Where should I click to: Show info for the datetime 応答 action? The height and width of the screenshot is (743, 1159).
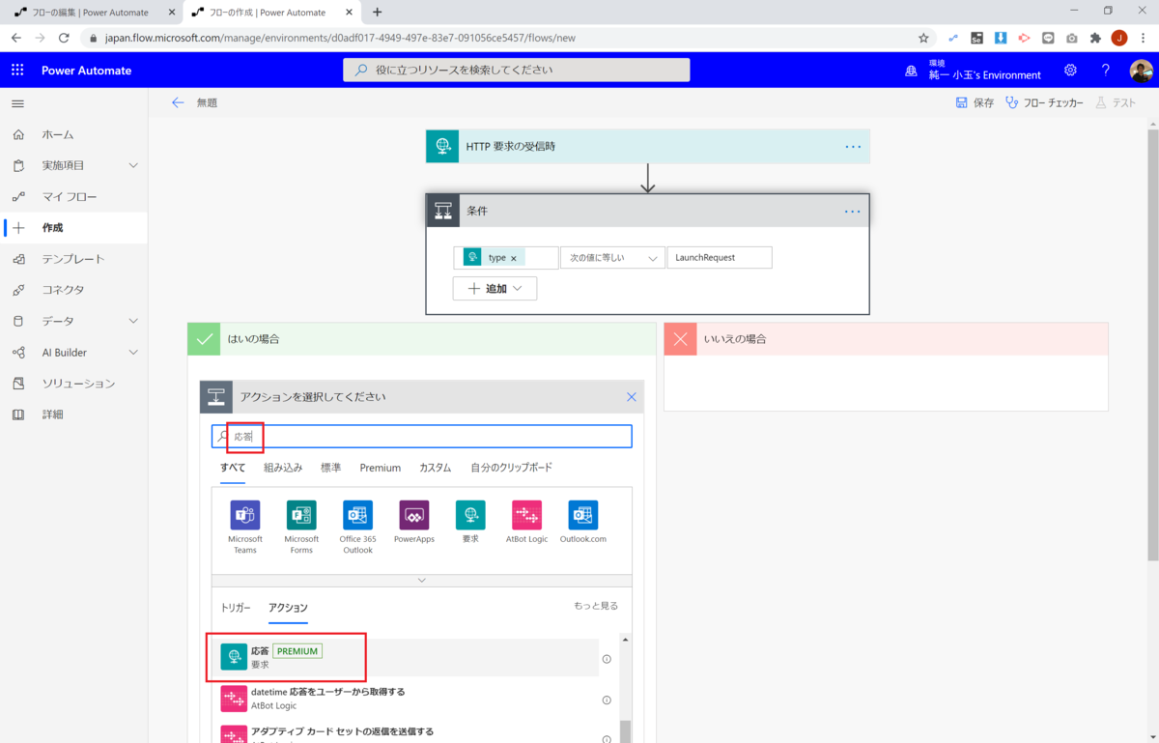coord(607,700)
